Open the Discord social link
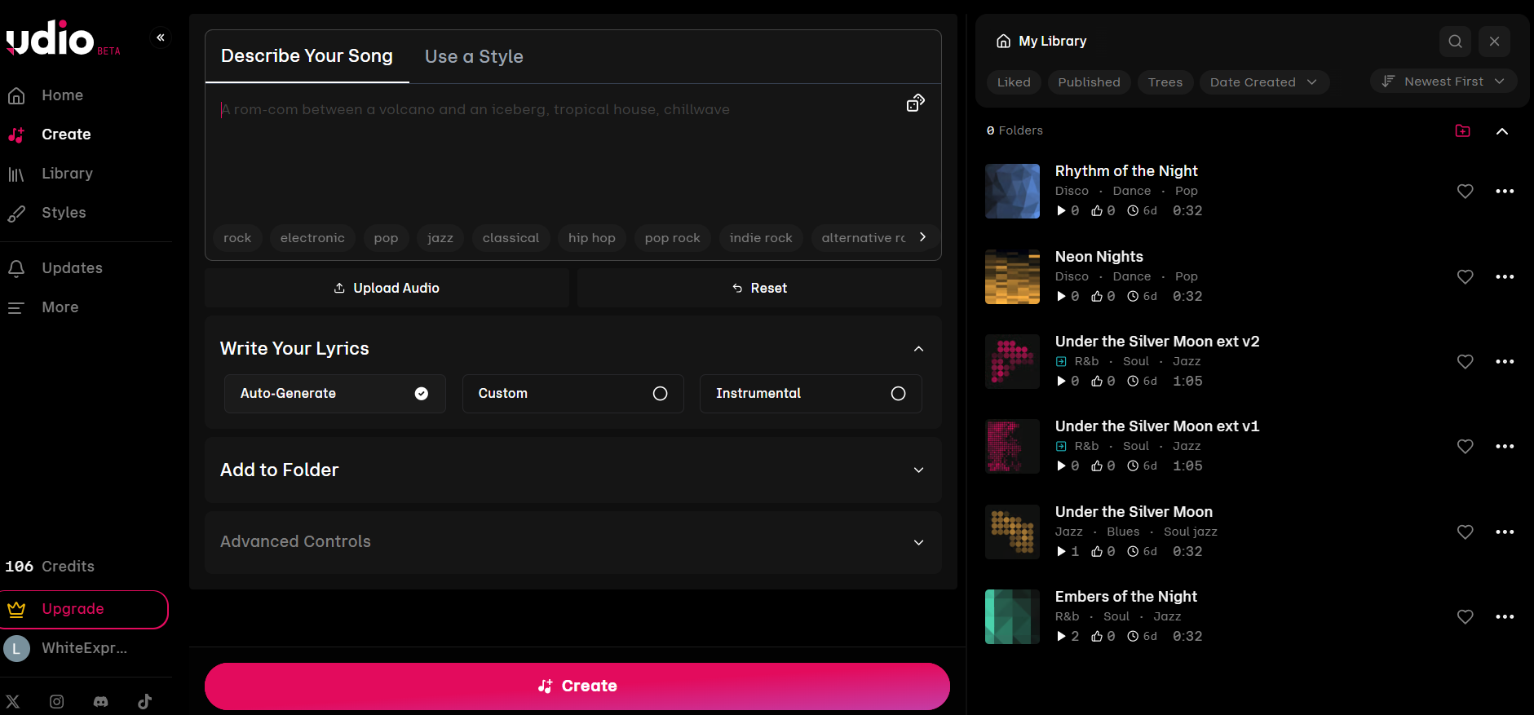Viewport: 1534px width, 715px height. coord(101,701)
